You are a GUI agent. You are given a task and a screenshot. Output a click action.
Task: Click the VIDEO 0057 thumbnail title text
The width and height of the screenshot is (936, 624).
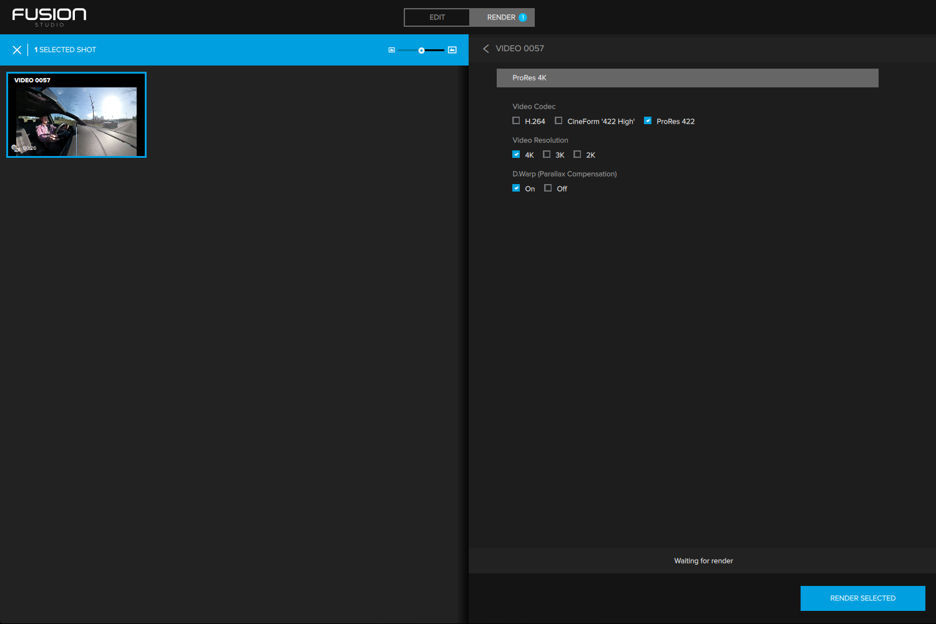pos(32,80)
